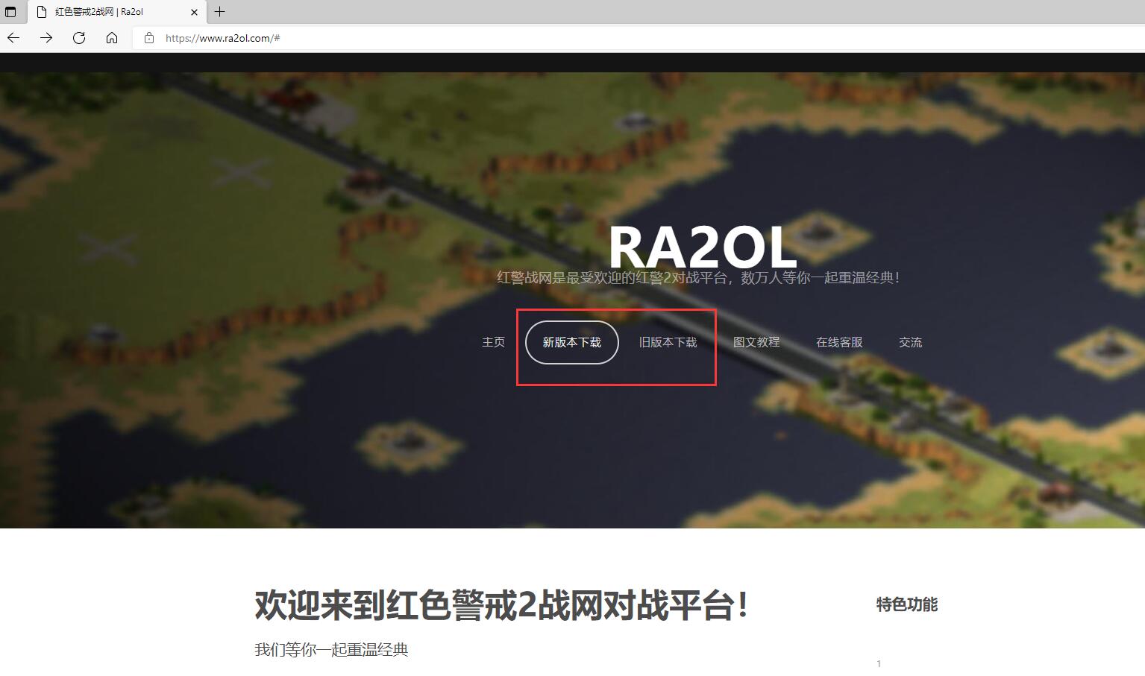
Task: Open 在线客服 for support
Action: pos(839,342)
